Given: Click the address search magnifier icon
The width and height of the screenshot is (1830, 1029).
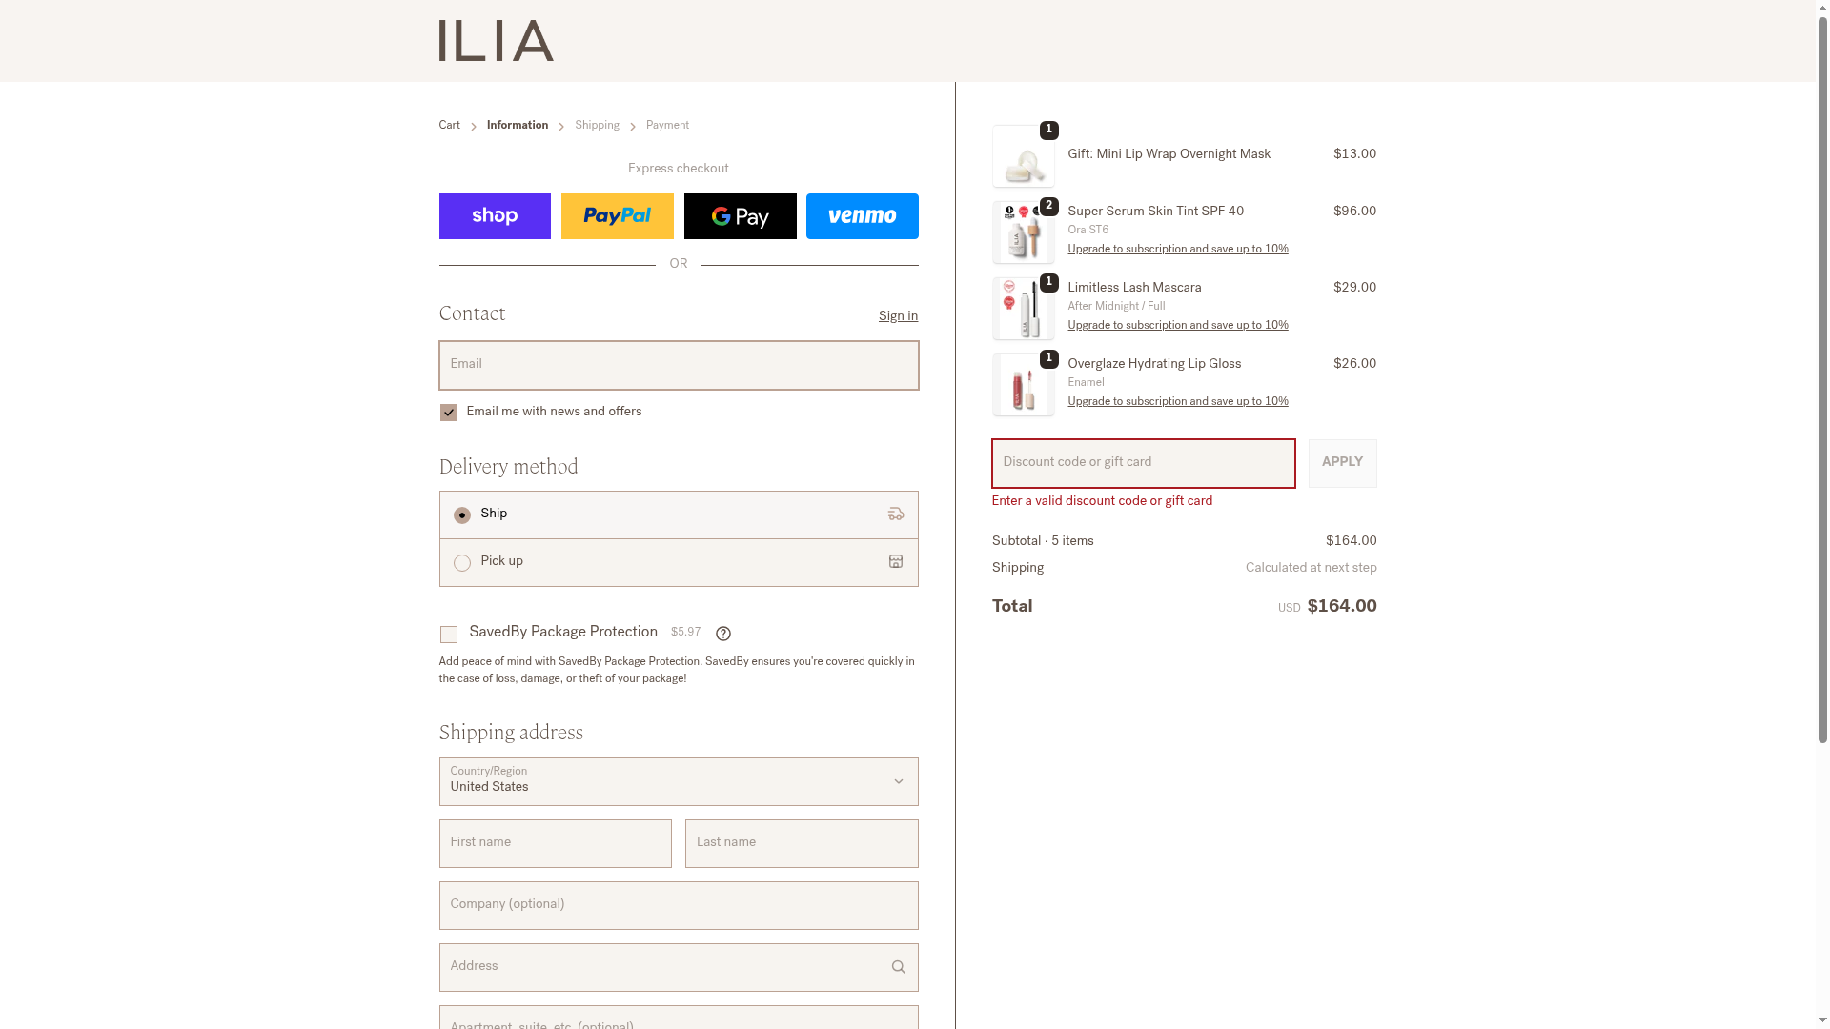Looking at the screenshot, I should coord(898,967).
